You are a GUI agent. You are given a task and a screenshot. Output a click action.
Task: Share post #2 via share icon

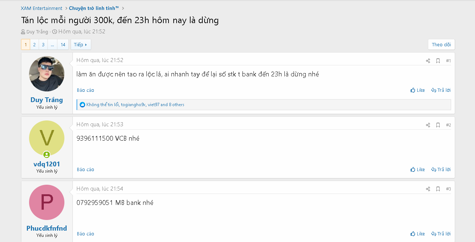[x=428, y=125]
